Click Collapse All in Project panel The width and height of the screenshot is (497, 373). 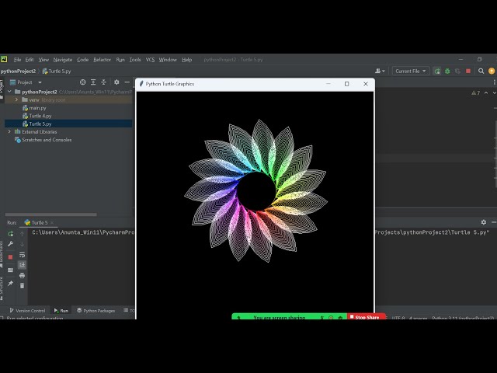click(x=103, y=82)
